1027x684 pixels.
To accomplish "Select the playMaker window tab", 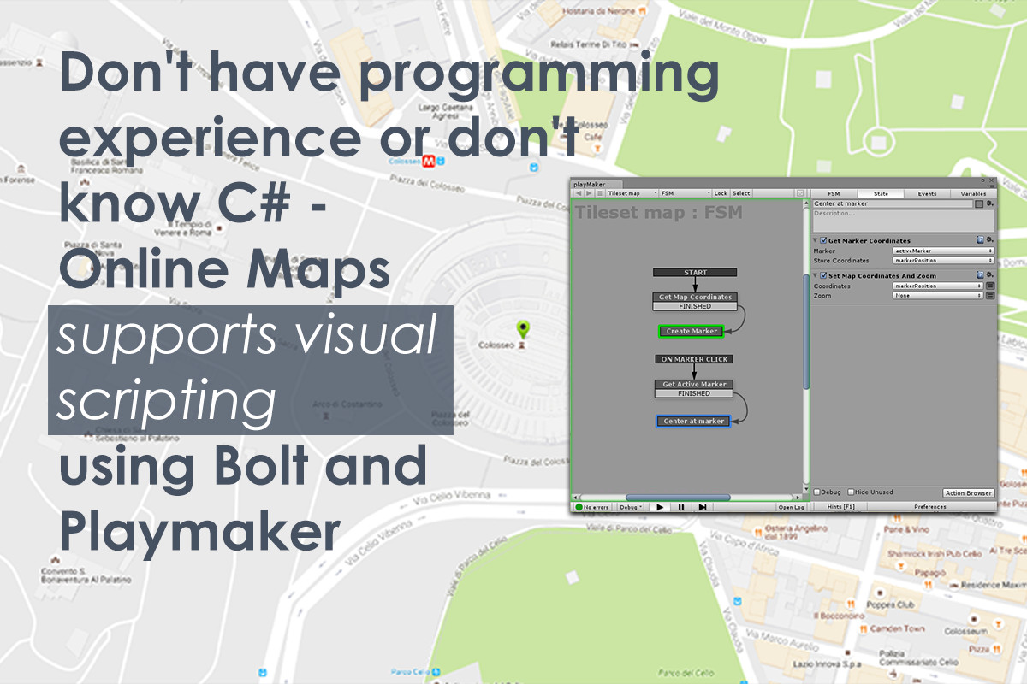I will pyautogui.click(x=596, y=184).
